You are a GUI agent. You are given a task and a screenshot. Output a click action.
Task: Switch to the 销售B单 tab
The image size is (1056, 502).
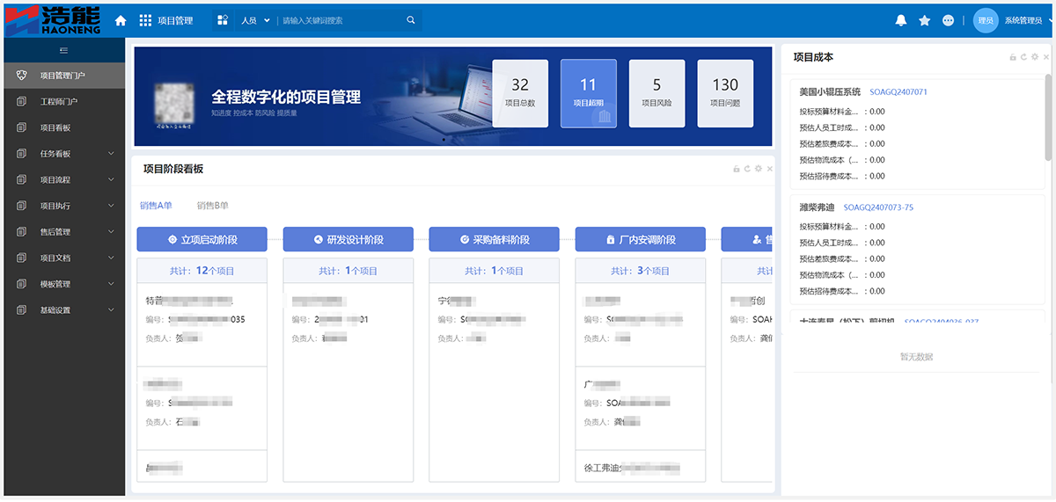click(212, 206)
